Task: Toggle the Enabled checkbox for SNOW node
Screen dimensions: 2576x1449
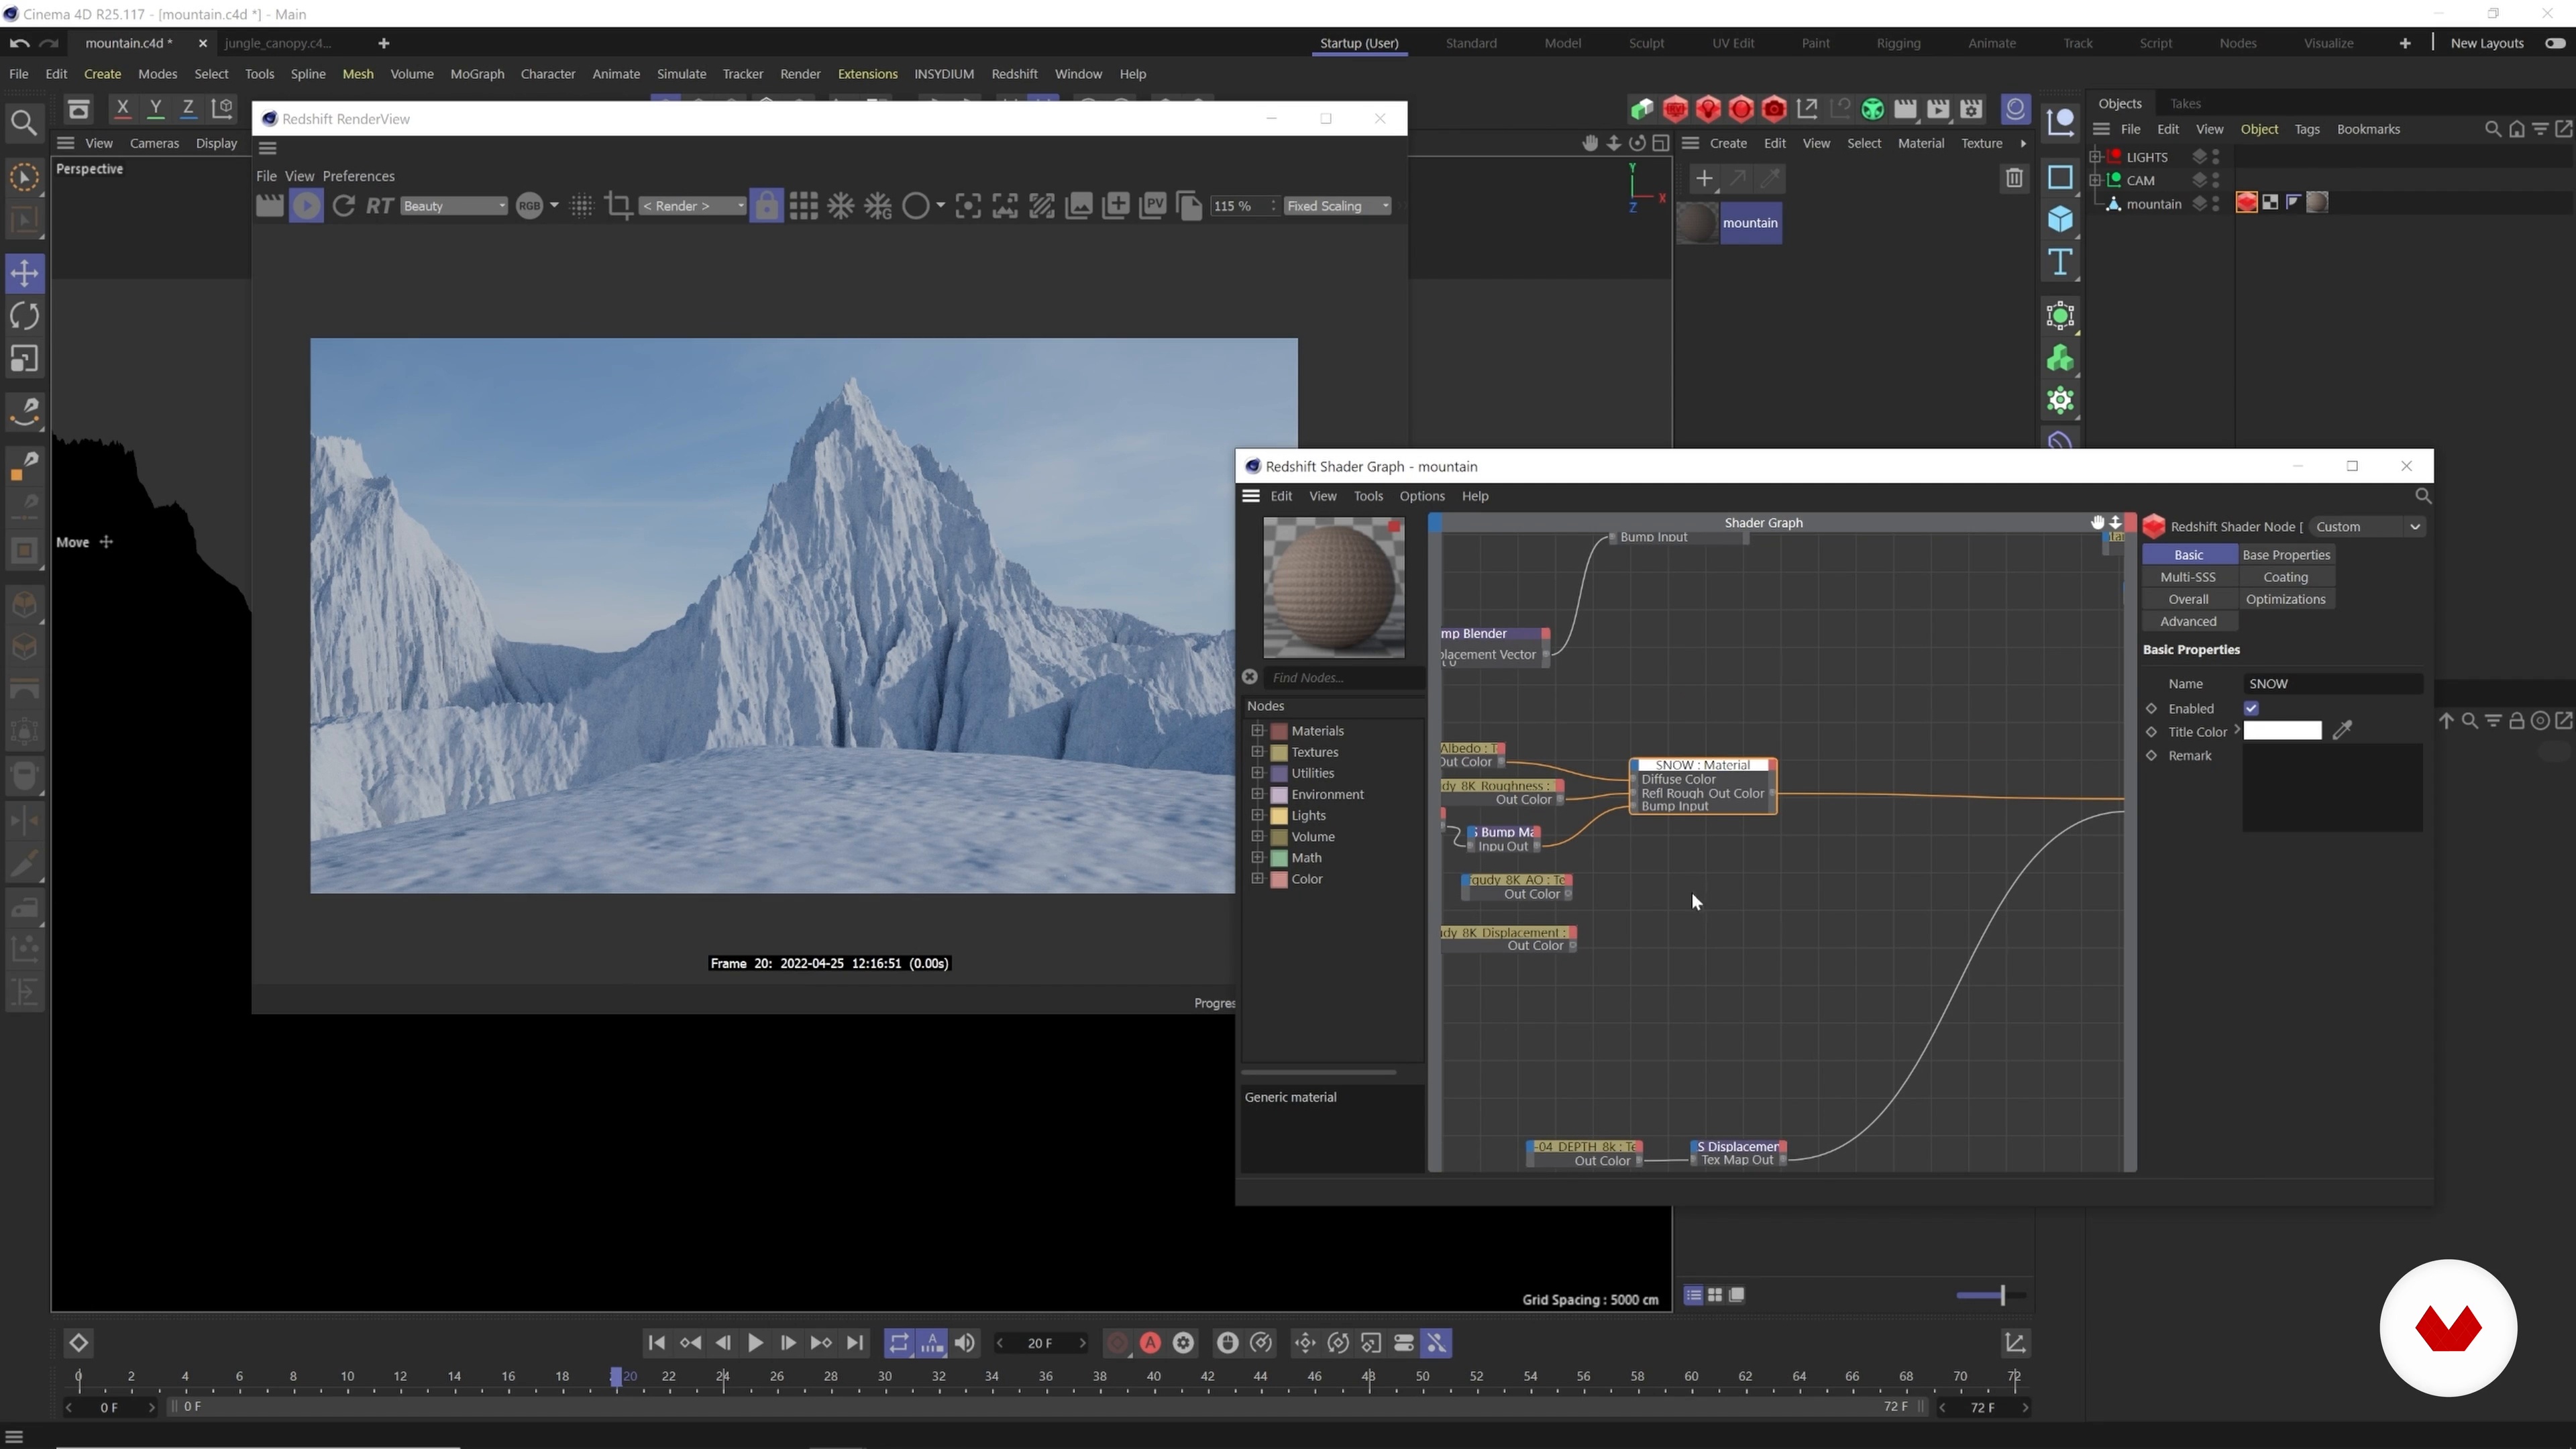Action: pos(2251,708)
